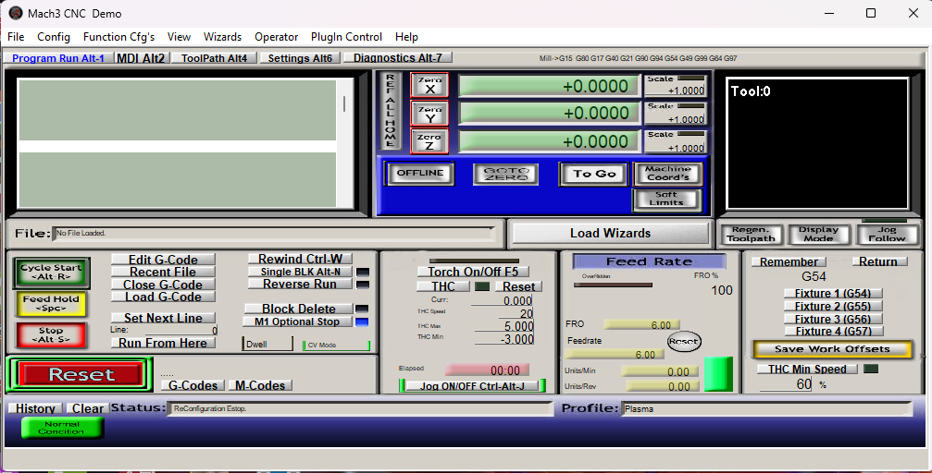
Task: Click Torch On/Off F5 button
Action: point(473,272)
